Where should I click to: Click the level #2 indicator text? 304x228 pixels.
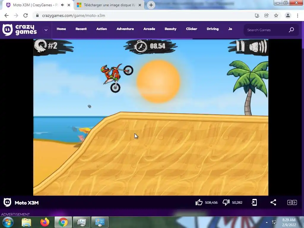click(52, 46)
